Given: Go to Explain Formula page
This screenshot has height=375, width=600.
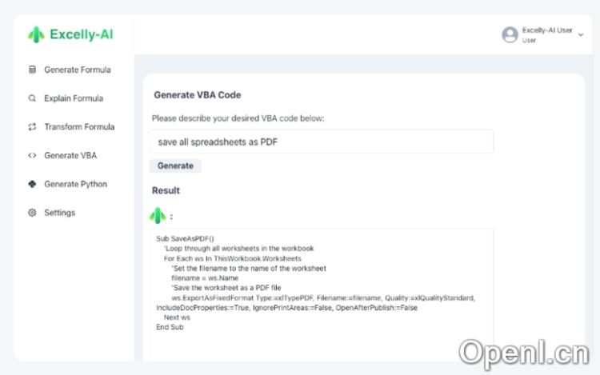Looking at the screenshot, I should [74, 98].
